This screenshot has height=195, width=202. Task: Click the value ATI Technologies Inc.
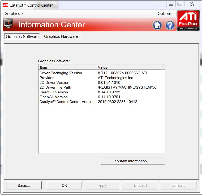click(x=116, y=78)
